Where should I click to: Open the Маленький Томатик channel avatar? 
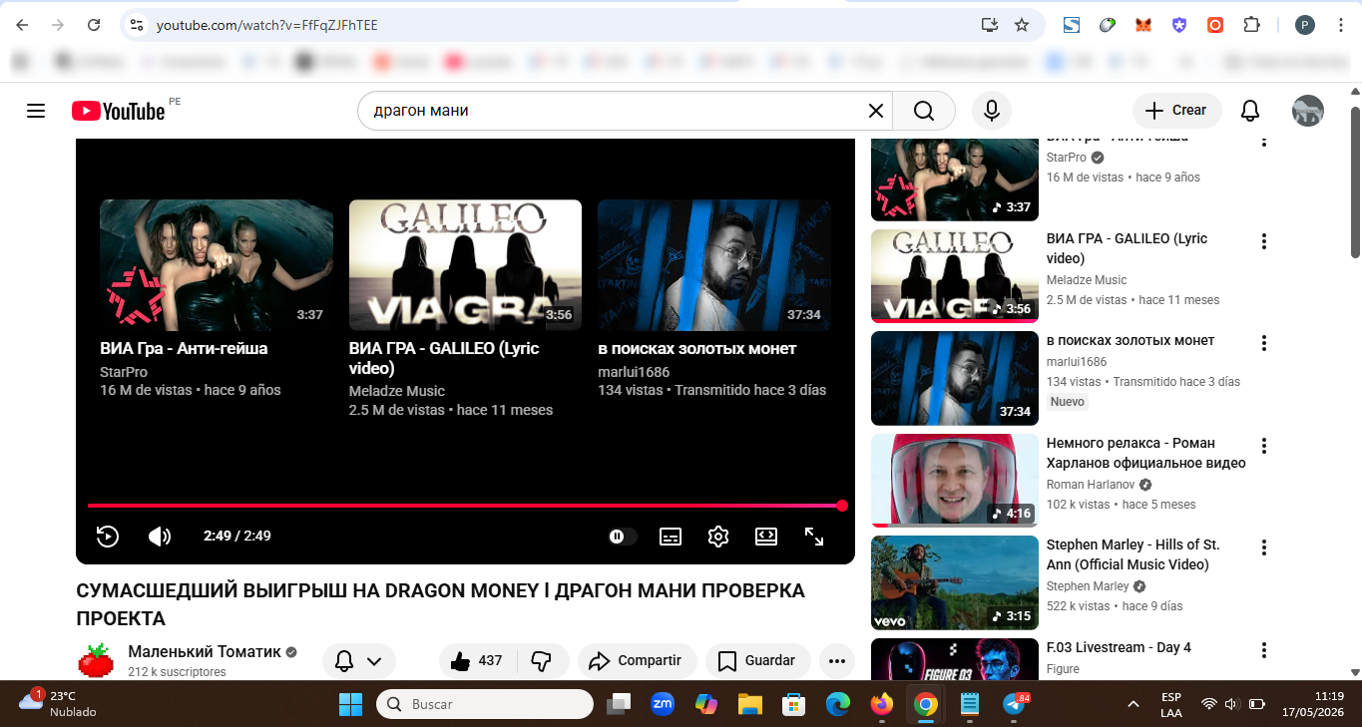[x=96, y=660]
